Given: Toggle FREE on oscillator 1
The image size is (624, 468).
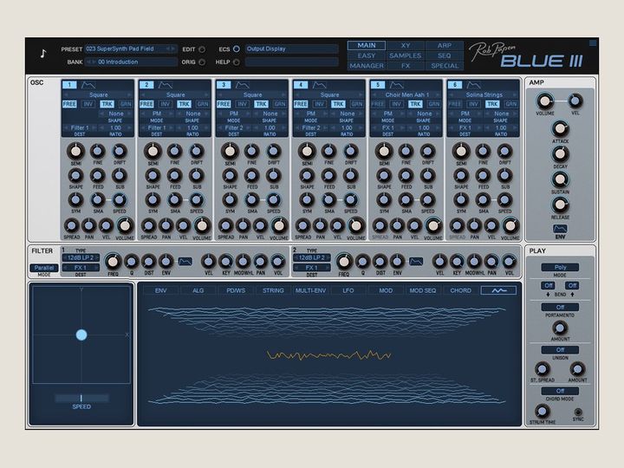Looking at the screenshot, I should [69, 104].
